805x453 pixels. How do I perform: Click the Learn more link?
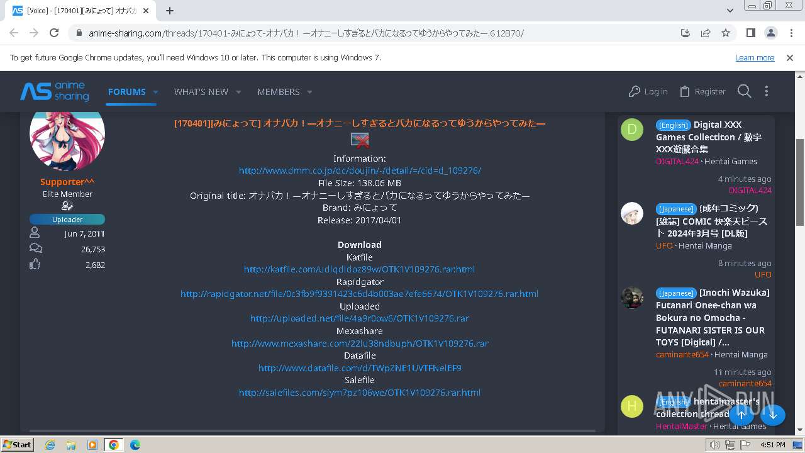coord(755,57)
